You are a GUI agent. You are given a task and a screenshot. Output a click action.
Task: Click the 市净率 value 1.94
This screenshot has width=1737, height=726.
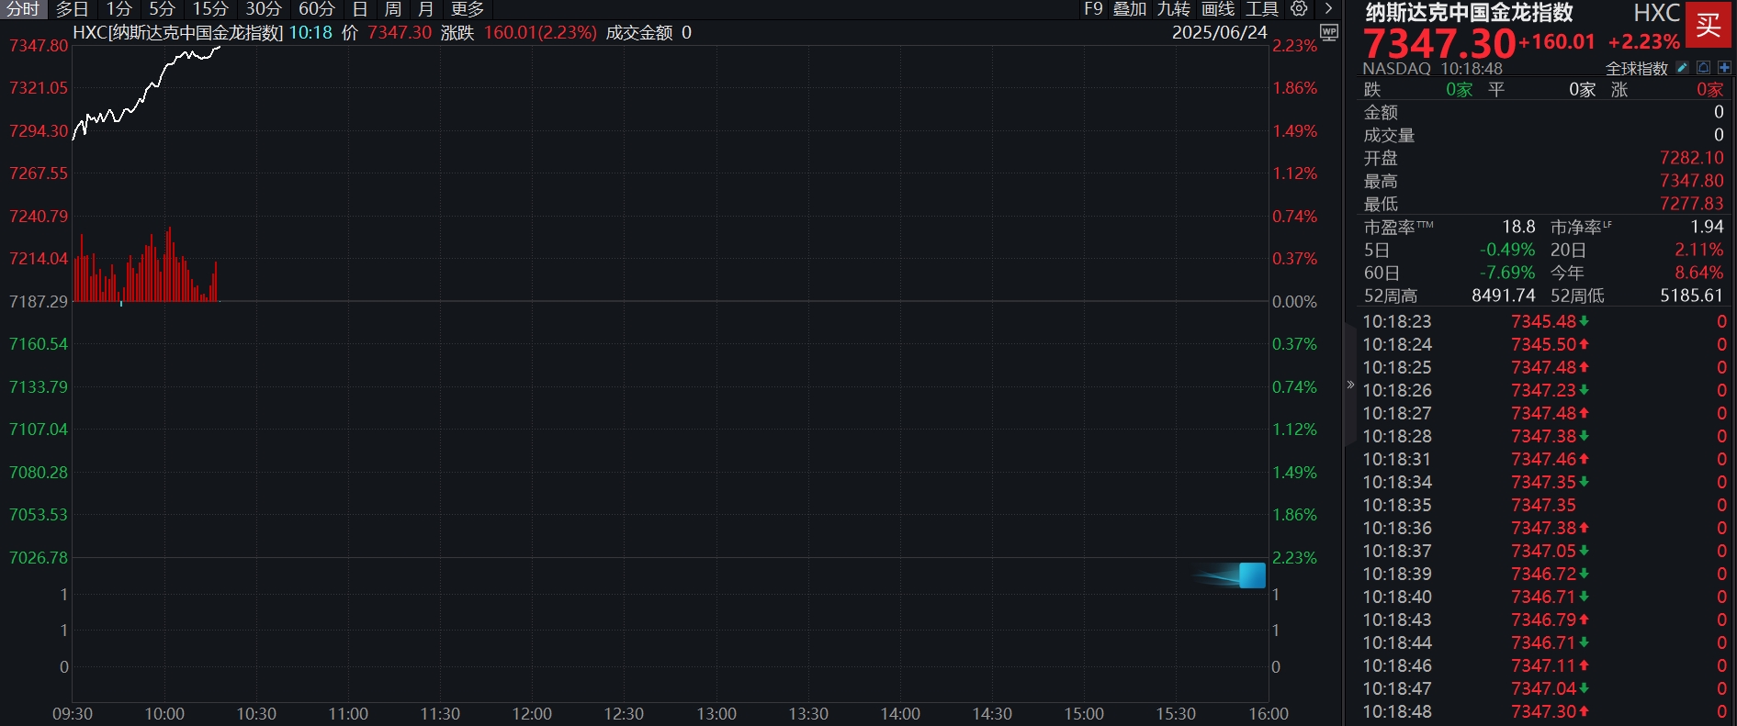tap(1708, 227)
